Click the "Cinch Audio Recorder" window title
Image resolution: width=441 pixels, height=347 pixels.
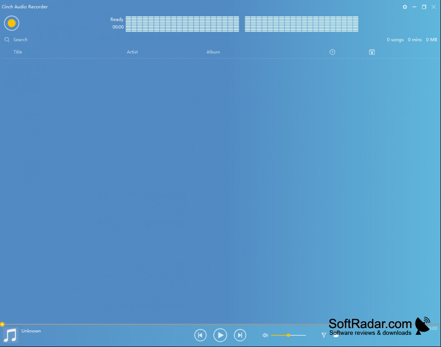point(25,7)
